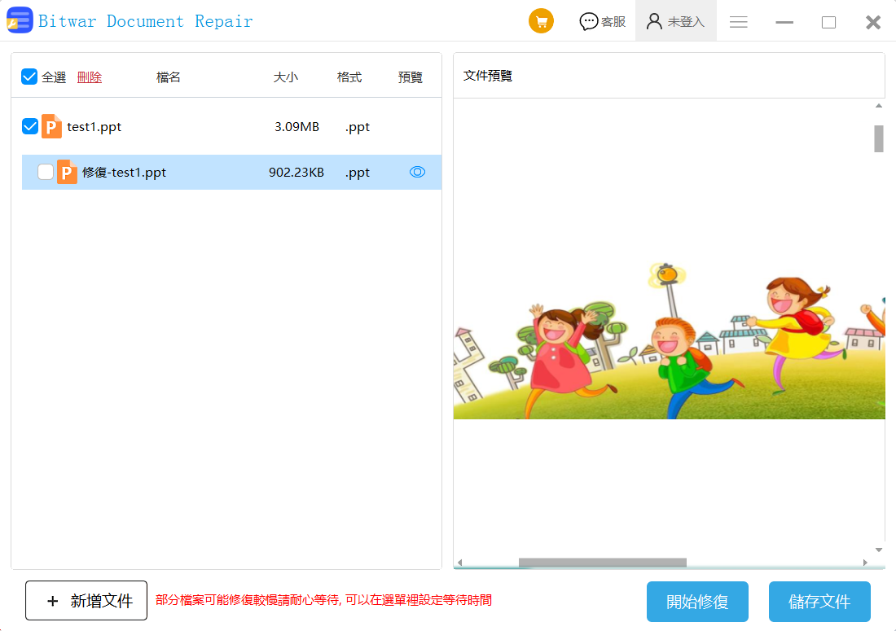Viewport: 896px width, 631px height.
Task: Click the 未登入 login account button
Action: point(675,22)
